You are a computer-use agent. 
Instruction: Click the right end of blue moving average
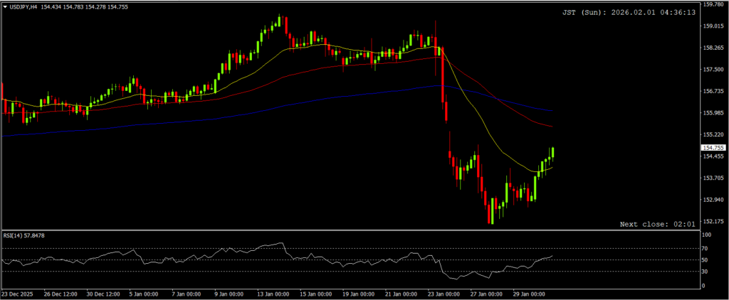[552, 111]
